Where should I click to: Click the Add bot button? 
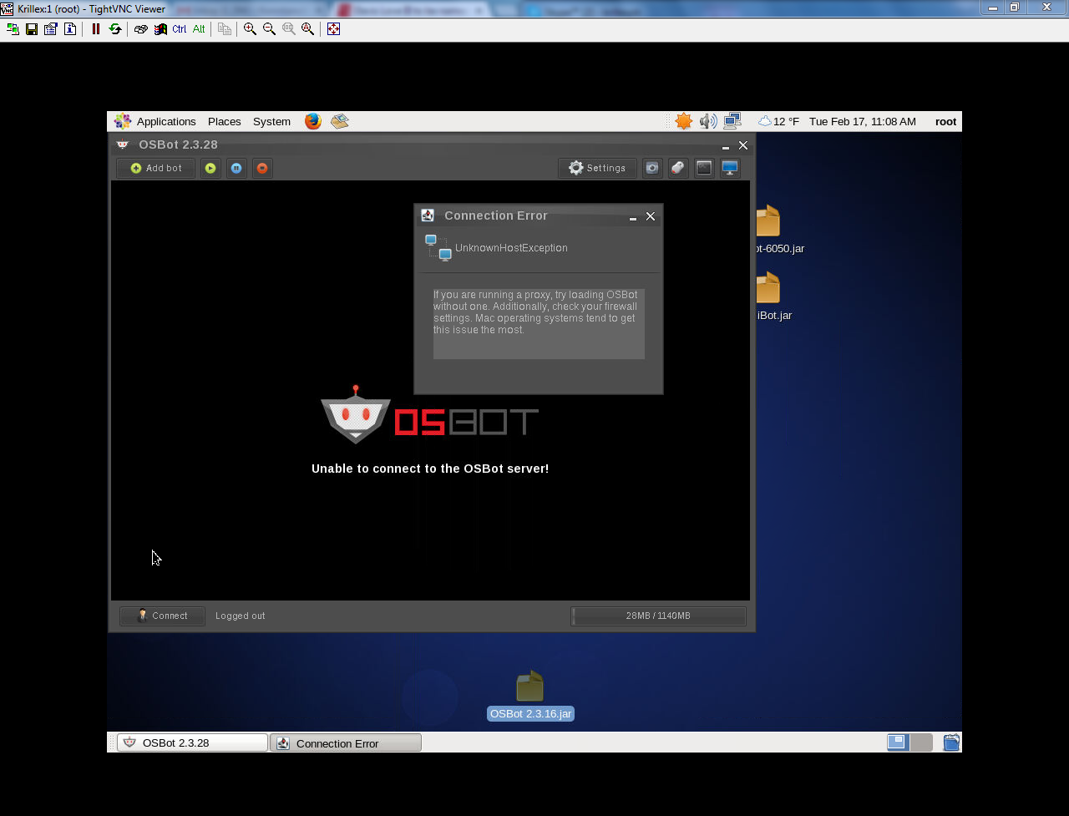coord(156,168)
